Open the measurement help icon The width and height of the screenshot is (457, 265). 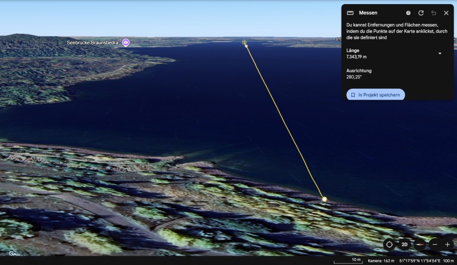point(408,13)
